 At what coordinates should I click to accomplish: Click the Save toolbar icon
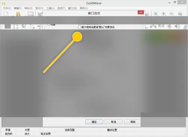(30, 14)
